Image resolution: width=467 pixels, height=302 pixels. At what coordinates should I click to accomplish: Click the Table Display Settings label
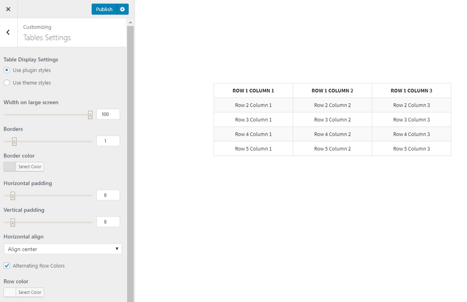31,59
